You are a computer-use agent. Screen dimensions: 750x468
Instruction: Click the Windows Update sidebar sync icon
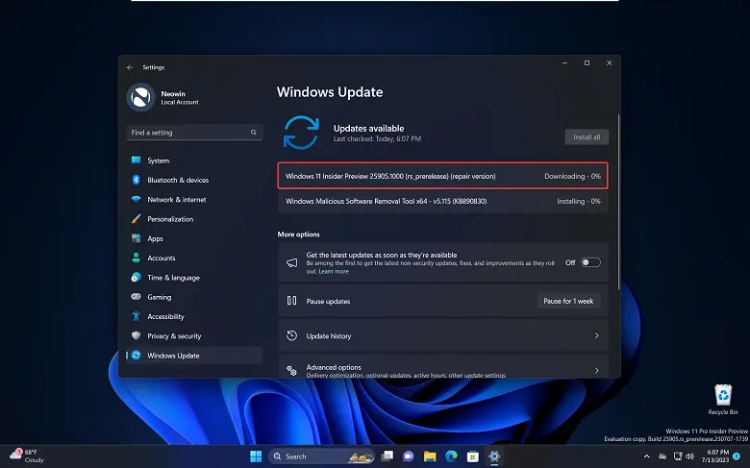coord(136,356)
